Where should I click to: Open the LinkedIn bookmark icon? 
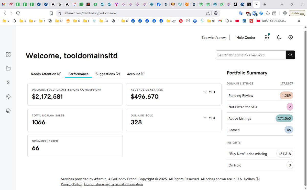[244, 21]
